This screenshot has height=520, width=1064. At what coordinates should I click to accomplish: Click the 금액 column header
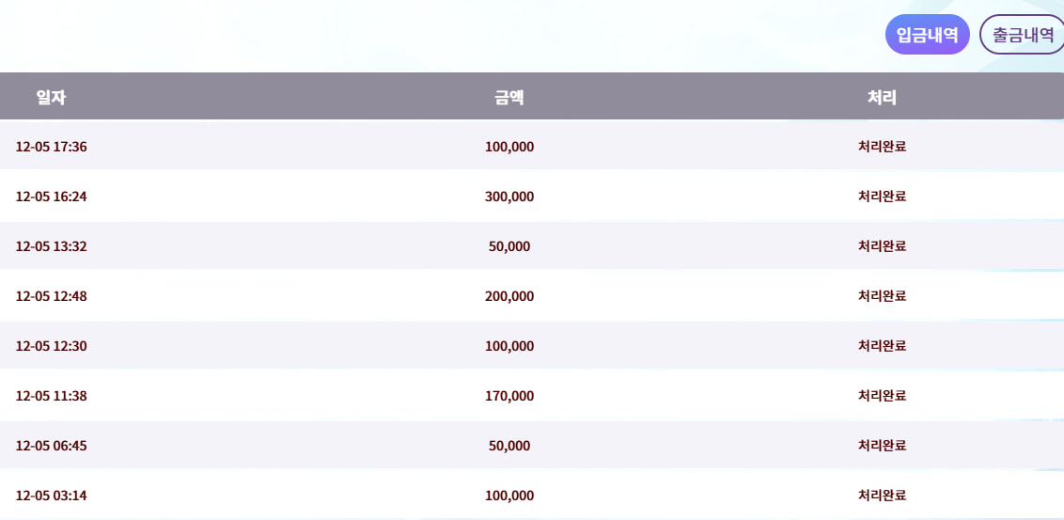point(509,97)
